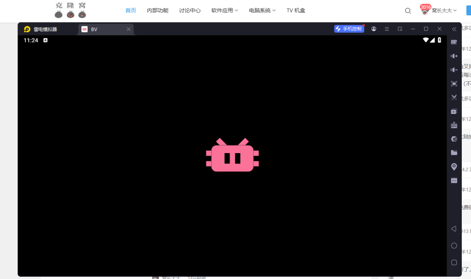Click the window pop-out icon in title bar
The width and height of the screenshot is (471, 279).
pos(400,29)
